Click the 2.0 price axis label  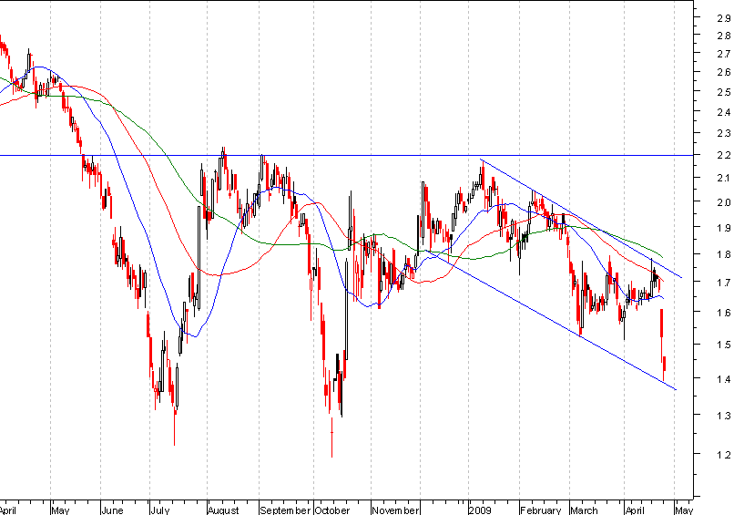pyautogui.click(x=724, y=202)
